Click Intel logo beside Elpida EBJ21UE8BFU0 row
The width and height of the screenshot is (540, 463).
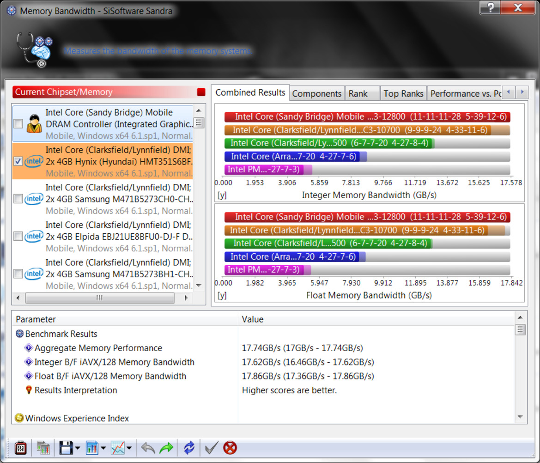point(34,236)
